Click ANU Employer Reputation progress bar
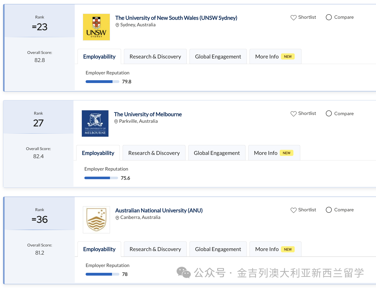 (102, 274)
